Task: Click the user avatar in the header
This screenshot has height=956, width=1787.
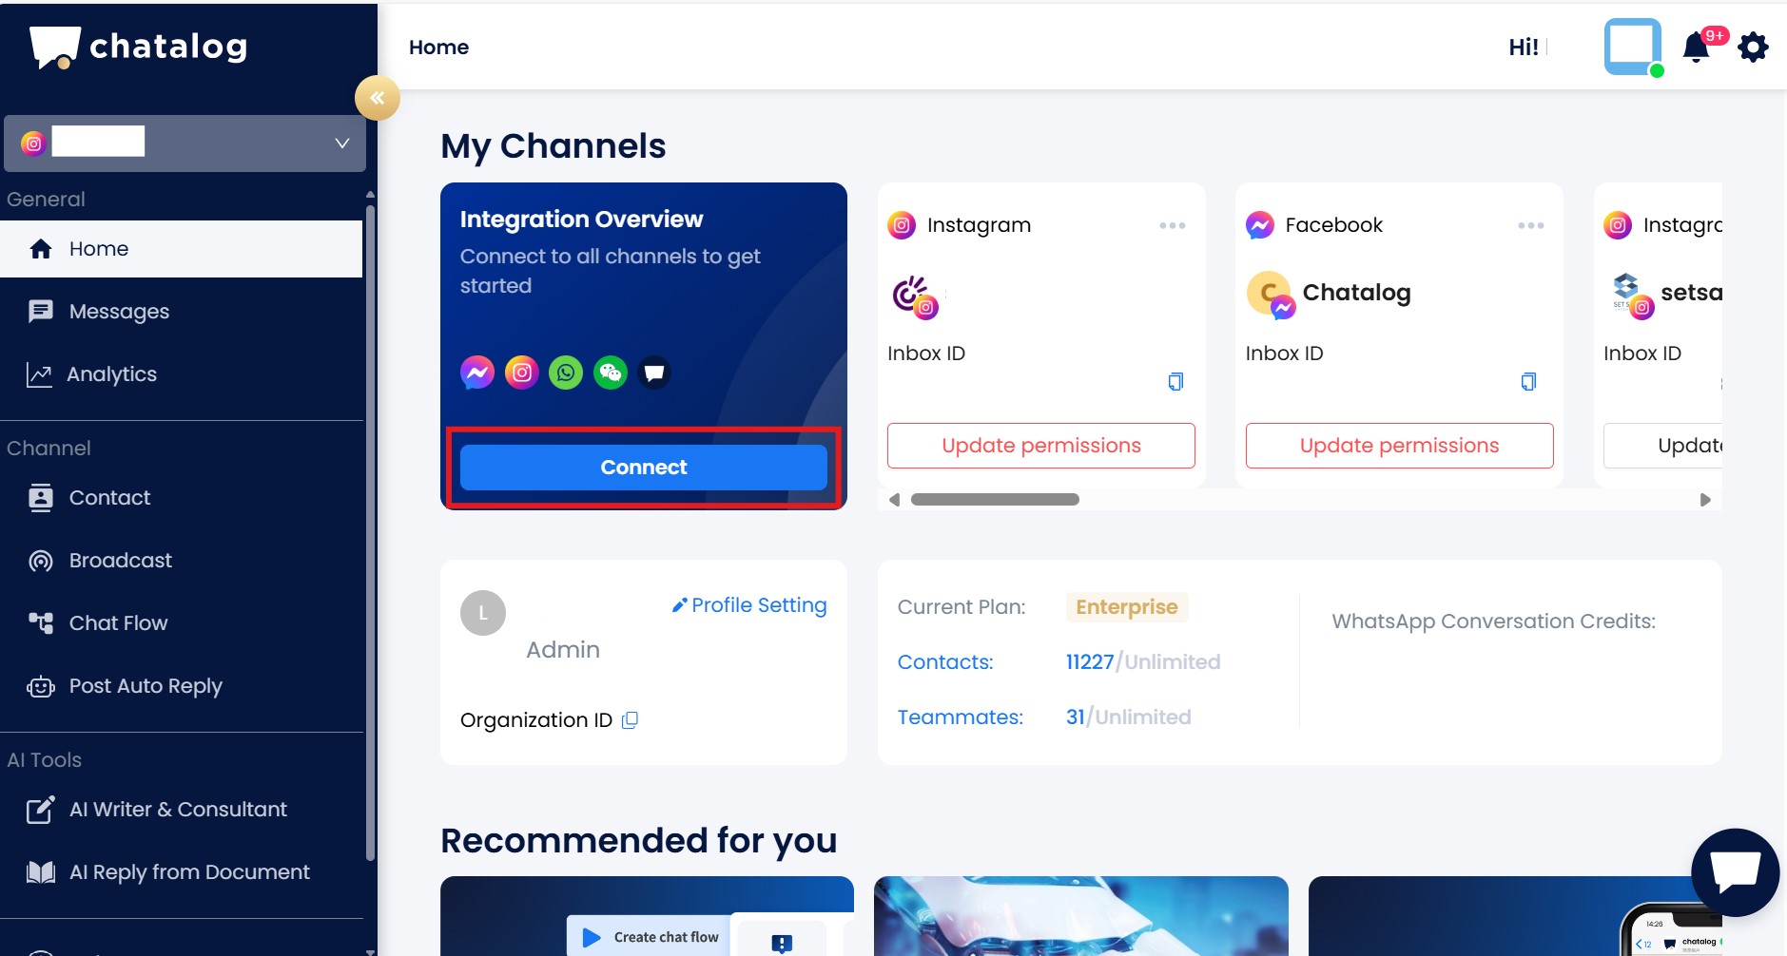Action: [x=1632, y=47]
